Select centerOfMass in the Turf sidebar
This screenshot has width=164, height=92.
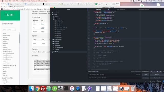click(6, 36)
